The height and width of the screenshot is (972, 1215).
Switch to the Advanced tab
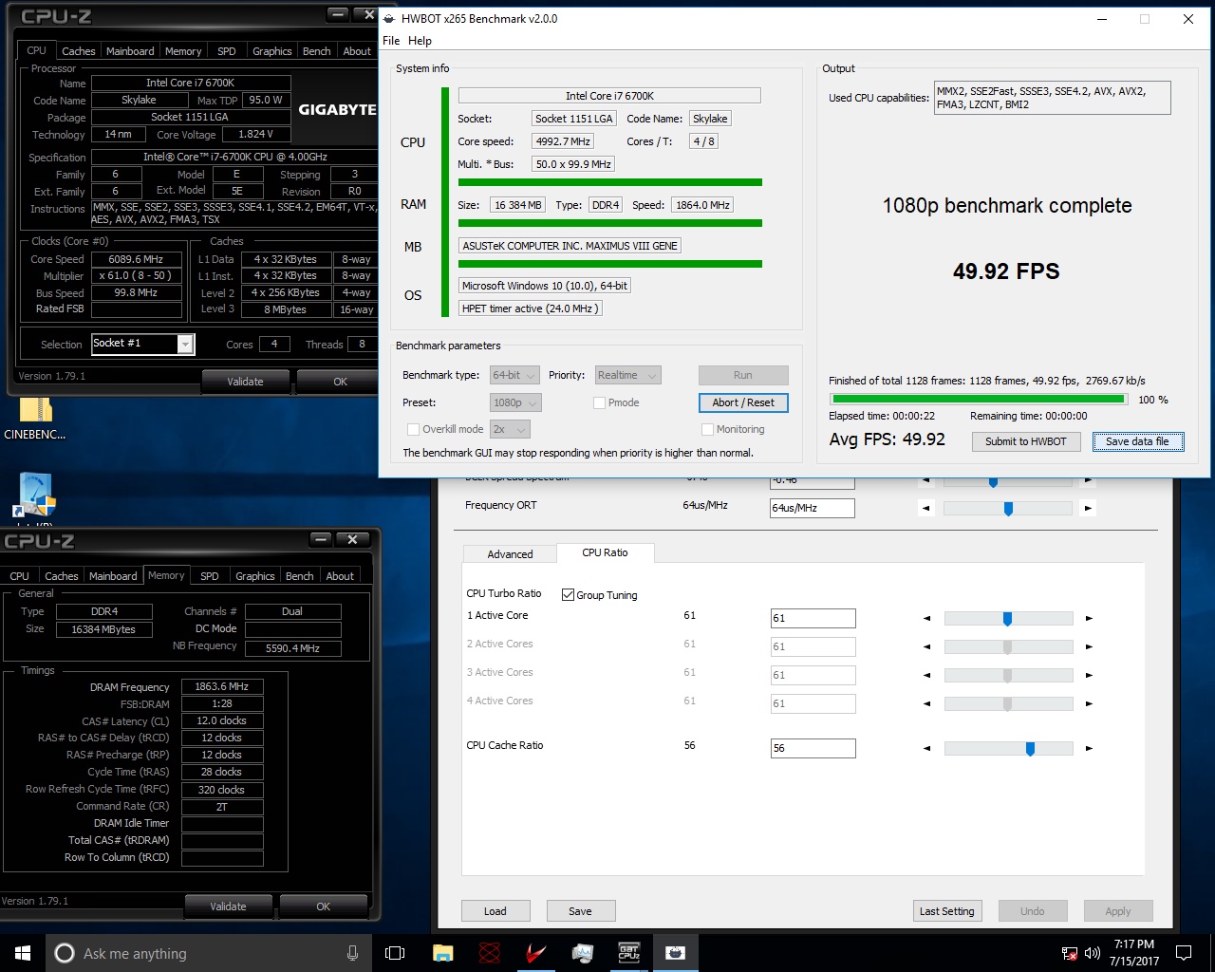[x=510, y=554]
